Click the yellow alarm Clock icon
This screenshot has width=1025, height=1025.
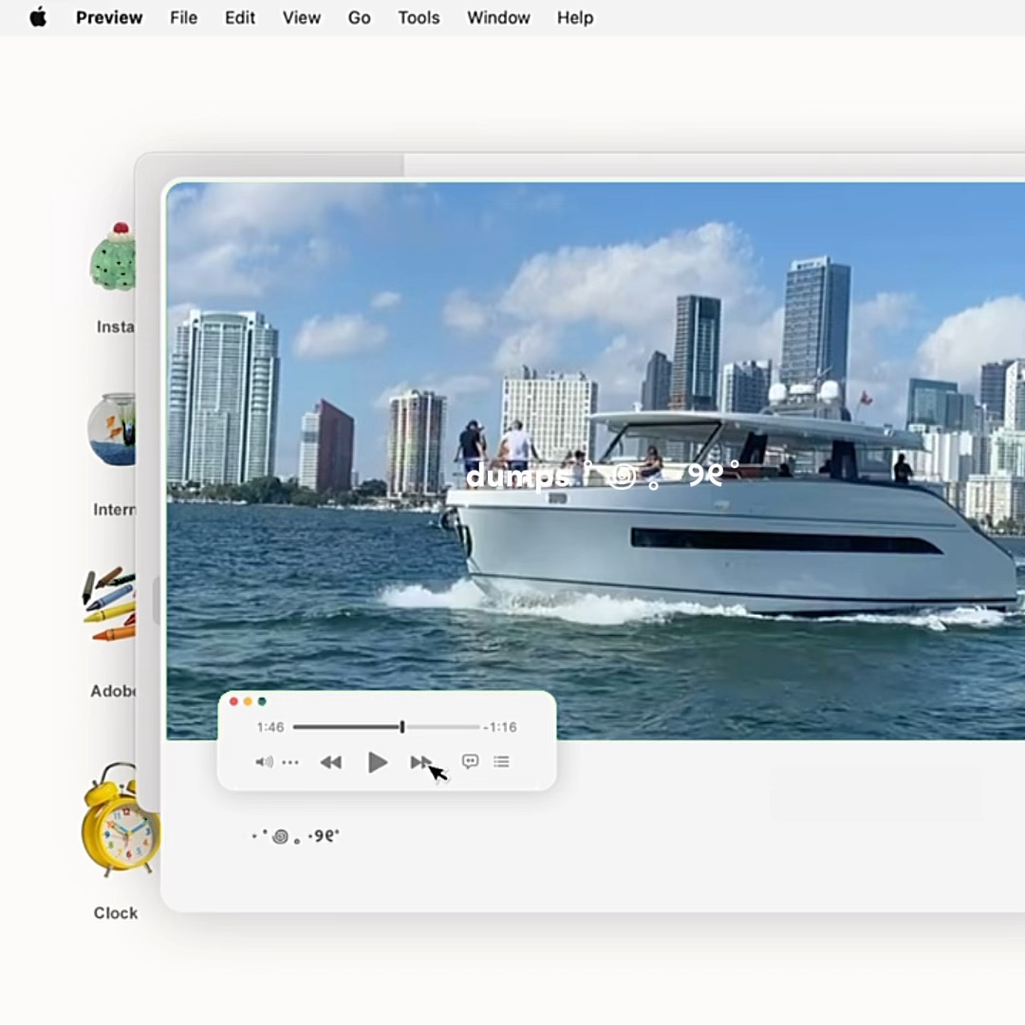[117, 820]
